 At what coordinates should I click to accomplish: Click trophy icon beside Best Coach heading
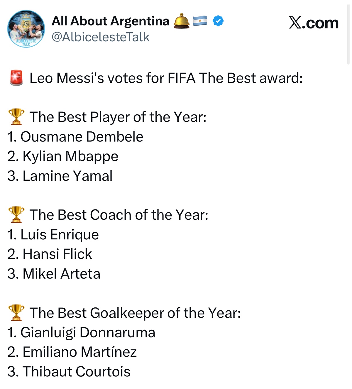click(x=16, y=214)
